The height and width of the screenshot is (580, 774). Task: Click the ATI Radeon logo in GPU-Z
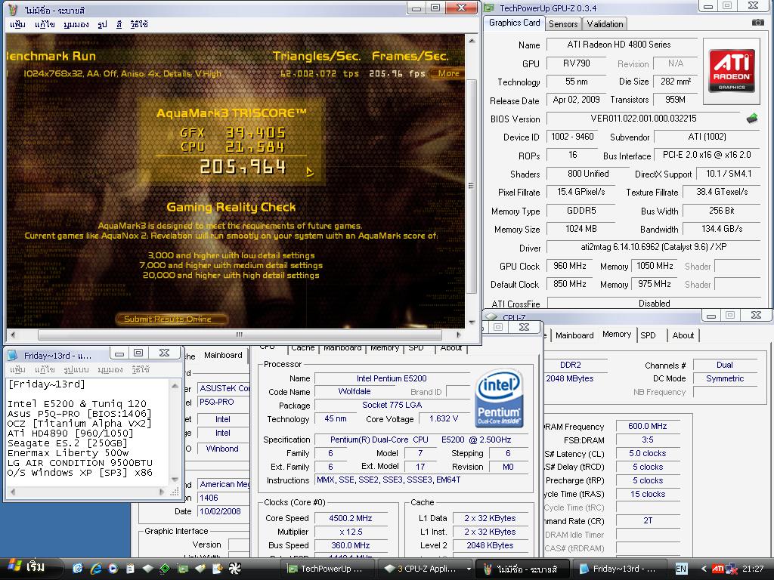(x=732, y=71)
